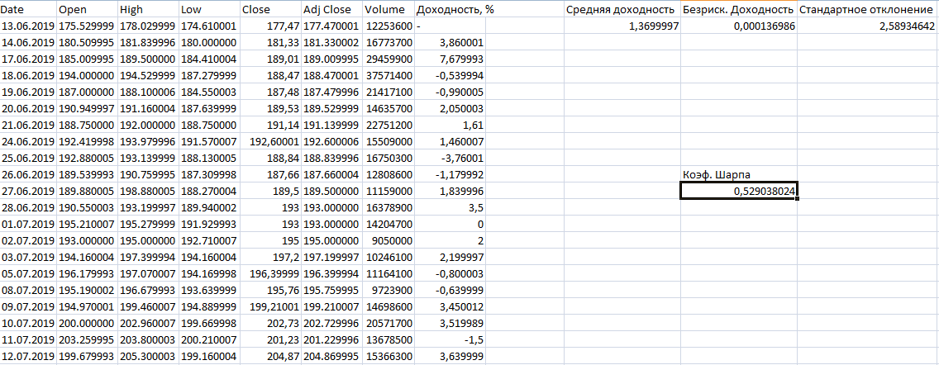Click the Open price cell 200.000000
Screen dimensions: 939x365
coord(88,323)
